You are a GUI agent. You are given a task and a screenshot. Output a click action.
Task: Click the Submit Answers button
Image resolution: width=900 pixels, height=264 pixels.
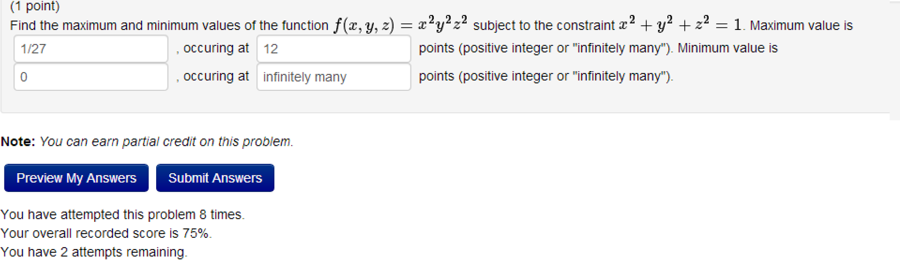[x=214, y=178]
